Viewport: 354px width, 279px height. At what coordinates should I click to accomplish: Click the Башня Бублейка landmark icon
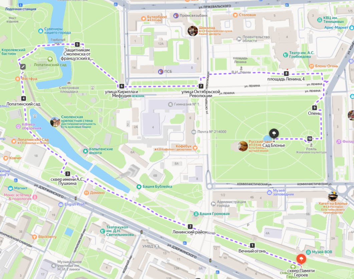tap(139, 187)
